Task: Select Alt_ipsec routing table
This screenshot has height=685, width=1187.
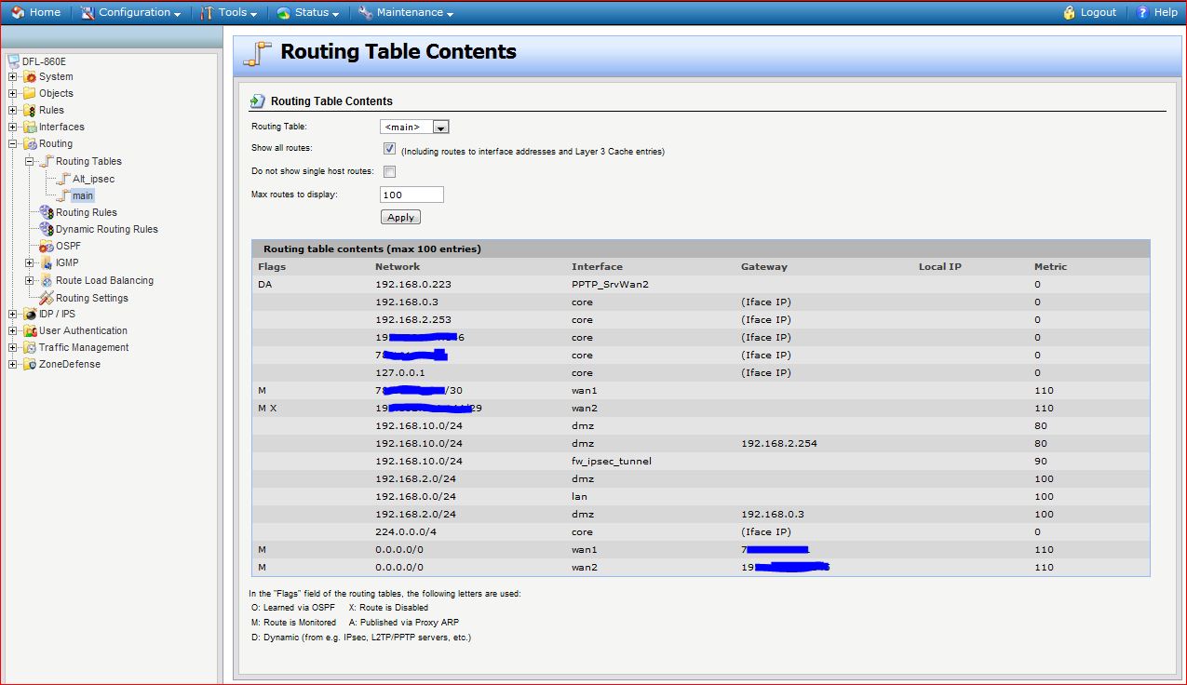Action: click(x=93, y=179)
